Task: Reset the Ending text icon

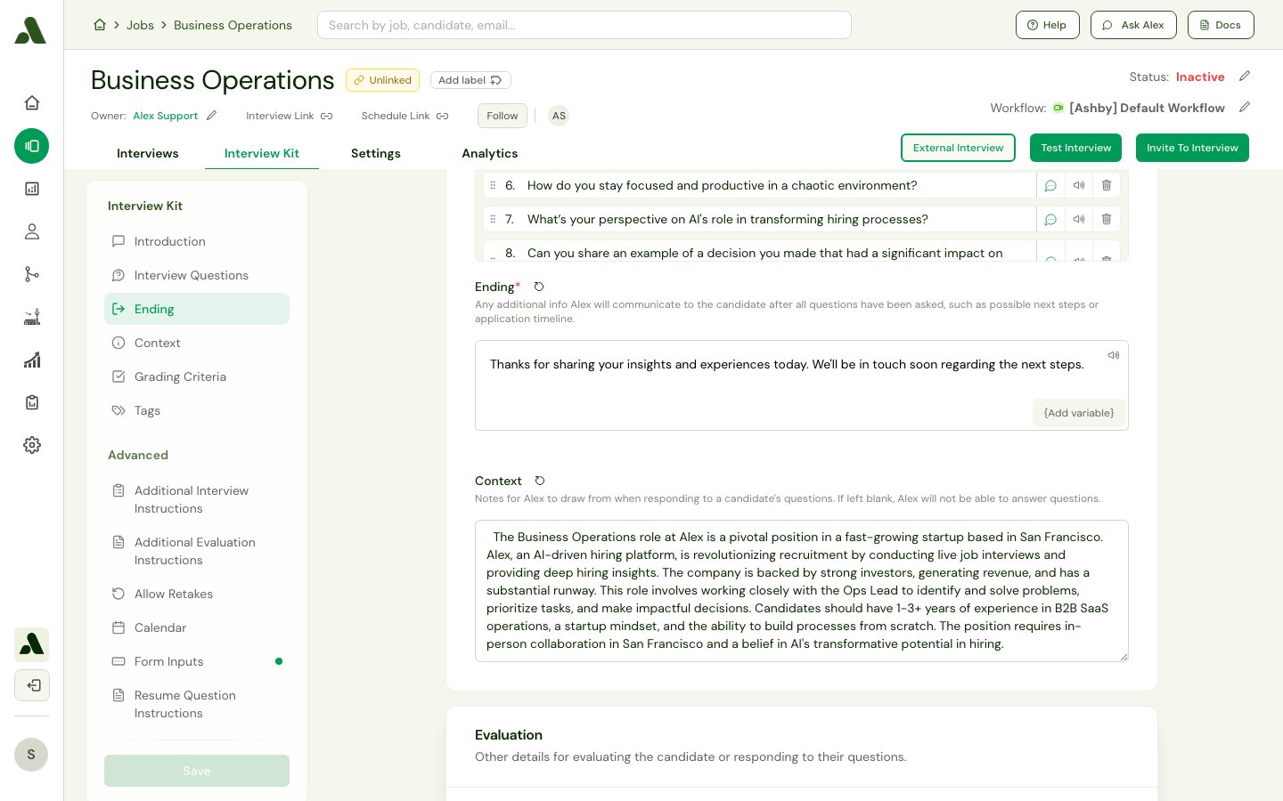Action: [x=539, y=287]
